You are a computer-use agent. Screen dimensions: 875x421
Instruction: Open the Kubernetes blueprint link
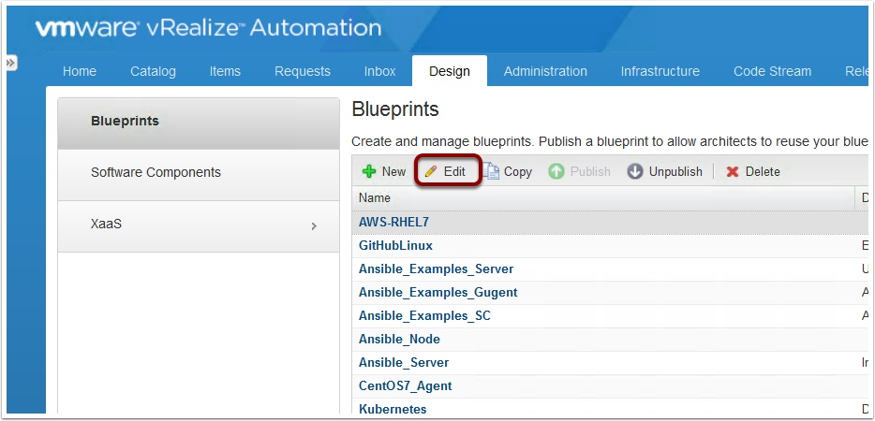[x=393, y=409]
